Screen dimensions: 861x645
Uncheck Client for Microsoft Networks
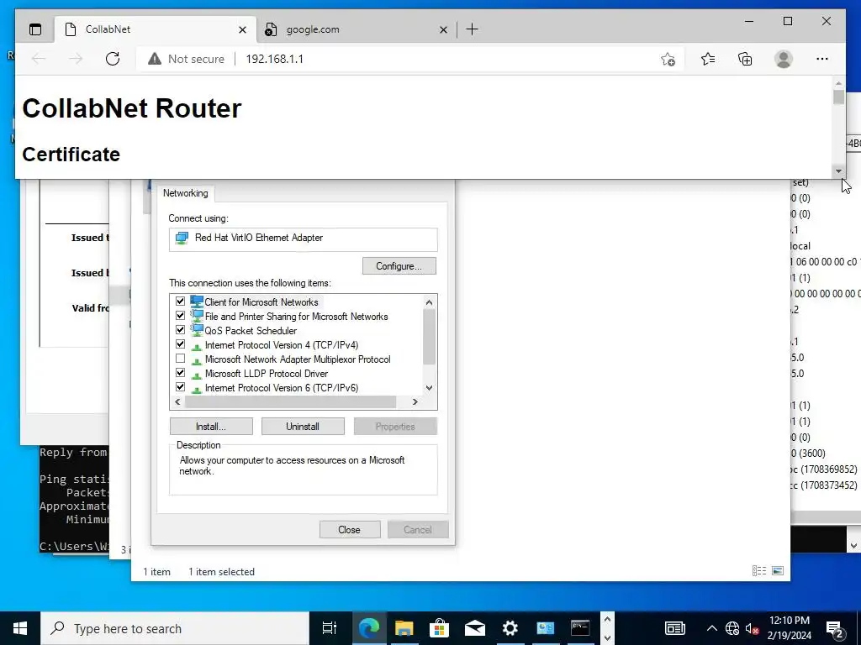[180, 302]
